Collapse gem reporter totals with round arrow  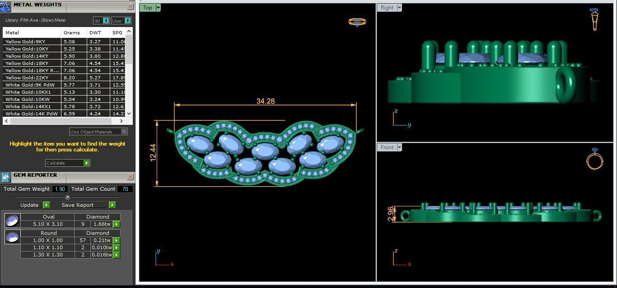pyautogui.click(x=68, y=197)
